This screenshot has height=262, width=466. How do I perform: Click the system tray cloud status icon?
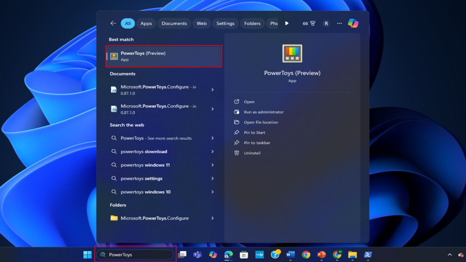[461, 255]
